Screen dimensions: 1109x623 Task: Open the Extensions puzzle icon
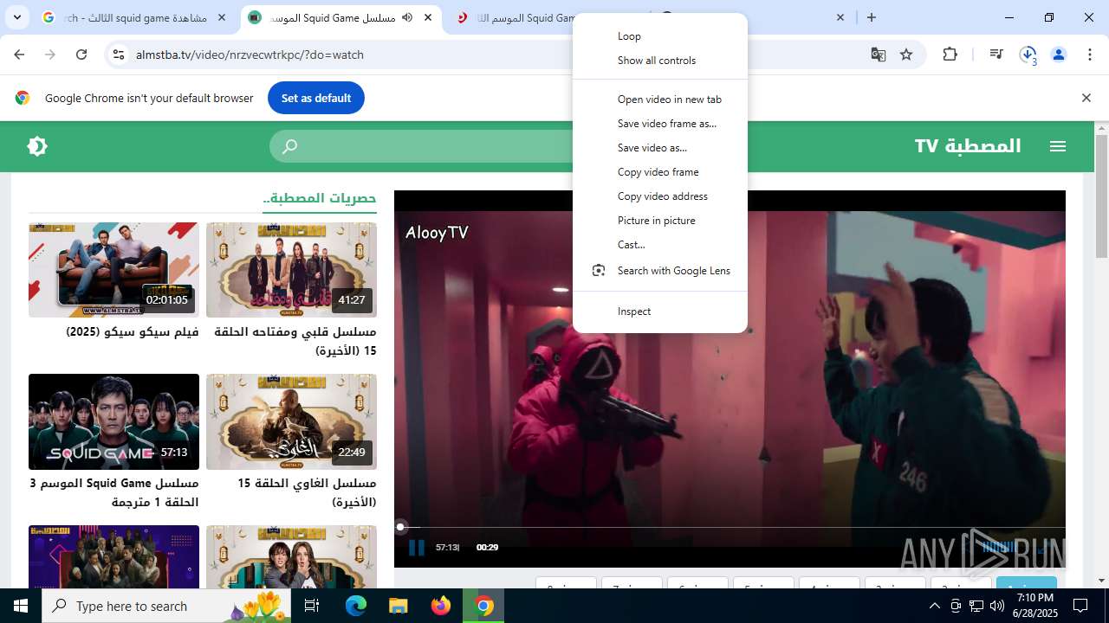950,55
